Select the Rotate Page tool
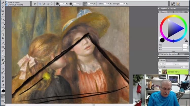Image resolution: width=190 pixels, height=106 pixels. (x=3, y=85)
